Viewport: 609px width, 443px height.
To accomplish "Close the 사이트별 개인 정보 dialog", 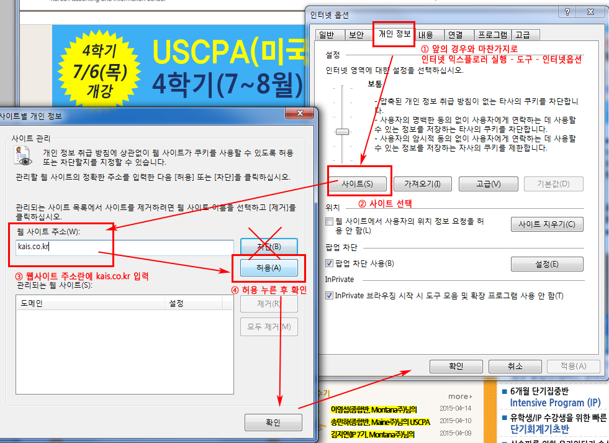I will [x=300, y=113].
